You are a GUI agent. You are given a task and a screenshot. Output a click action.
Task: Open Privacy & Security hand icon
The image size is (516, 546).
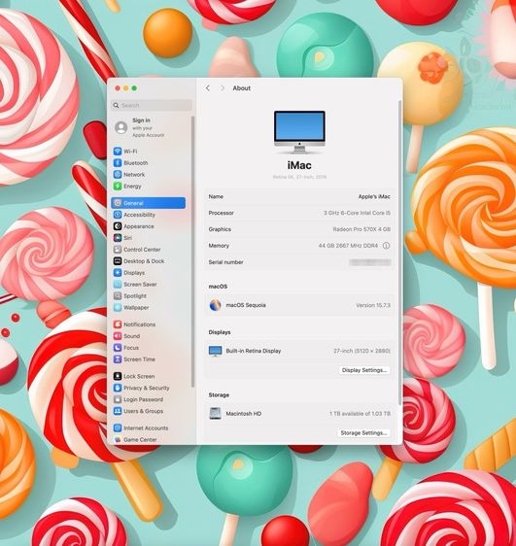click(x=118, y=388)
